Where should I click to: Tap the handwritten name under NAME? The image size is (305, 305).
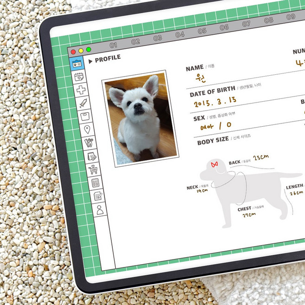[201, 78]
